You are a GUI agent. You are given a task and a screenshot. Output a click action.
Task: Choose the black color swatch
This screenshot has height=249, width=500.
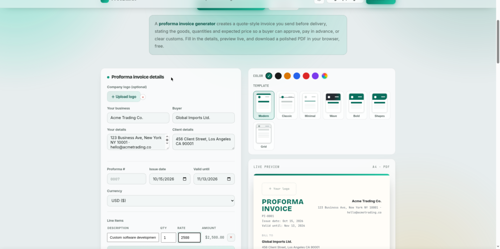pos(278,76)
